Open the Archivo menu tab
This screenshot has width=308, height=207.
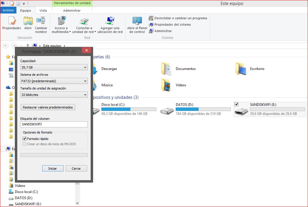pos(8,10)
